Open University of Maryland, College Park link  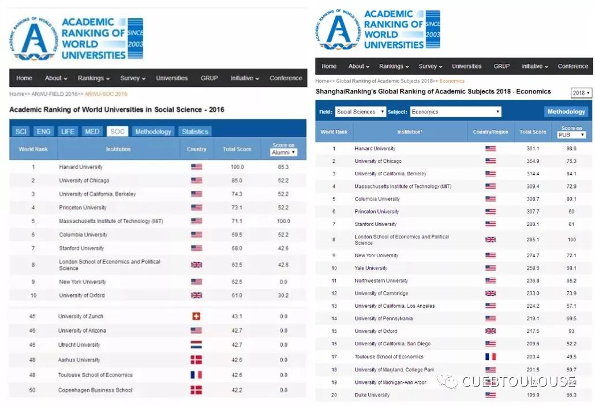pos(395,370)
